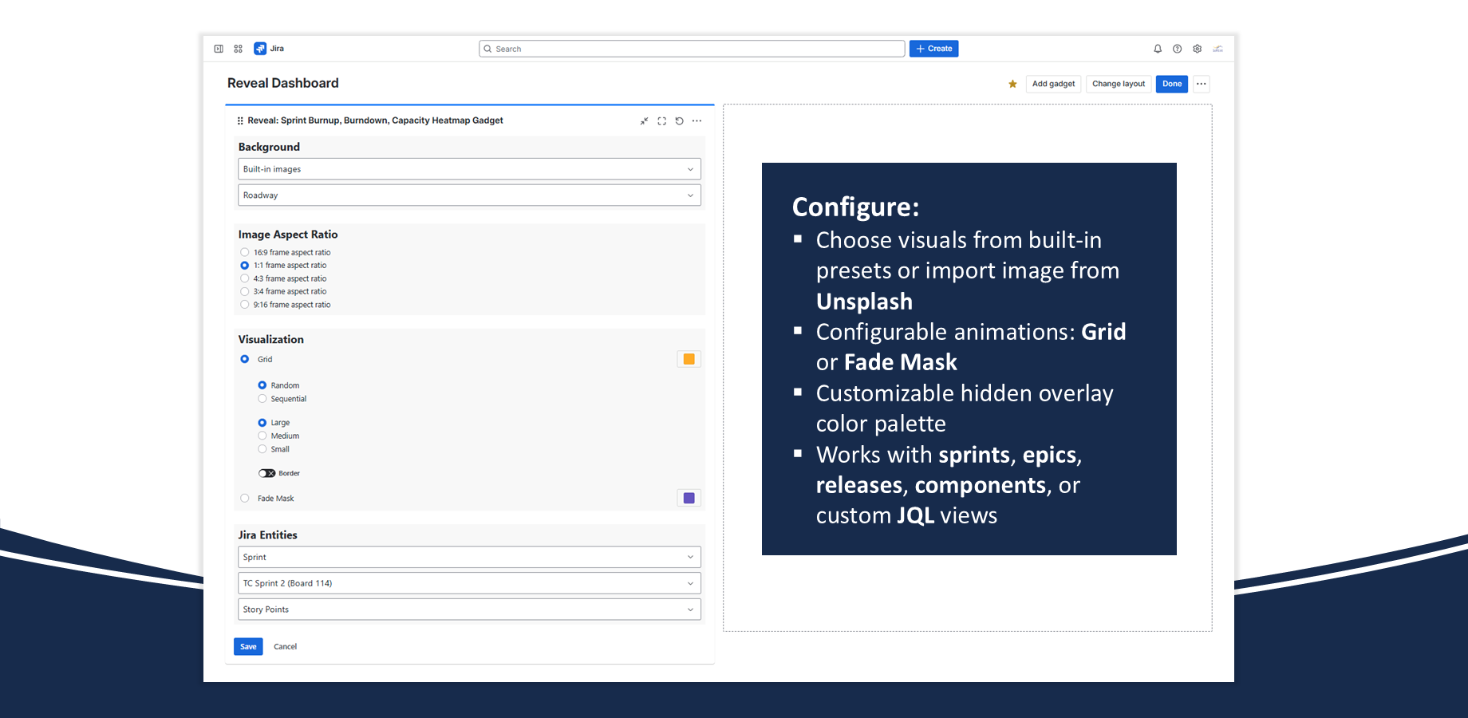This screenshot has width=1468, height=718.
Task: Expand the Built-in images dropdown
Action: tap(469, 169)
